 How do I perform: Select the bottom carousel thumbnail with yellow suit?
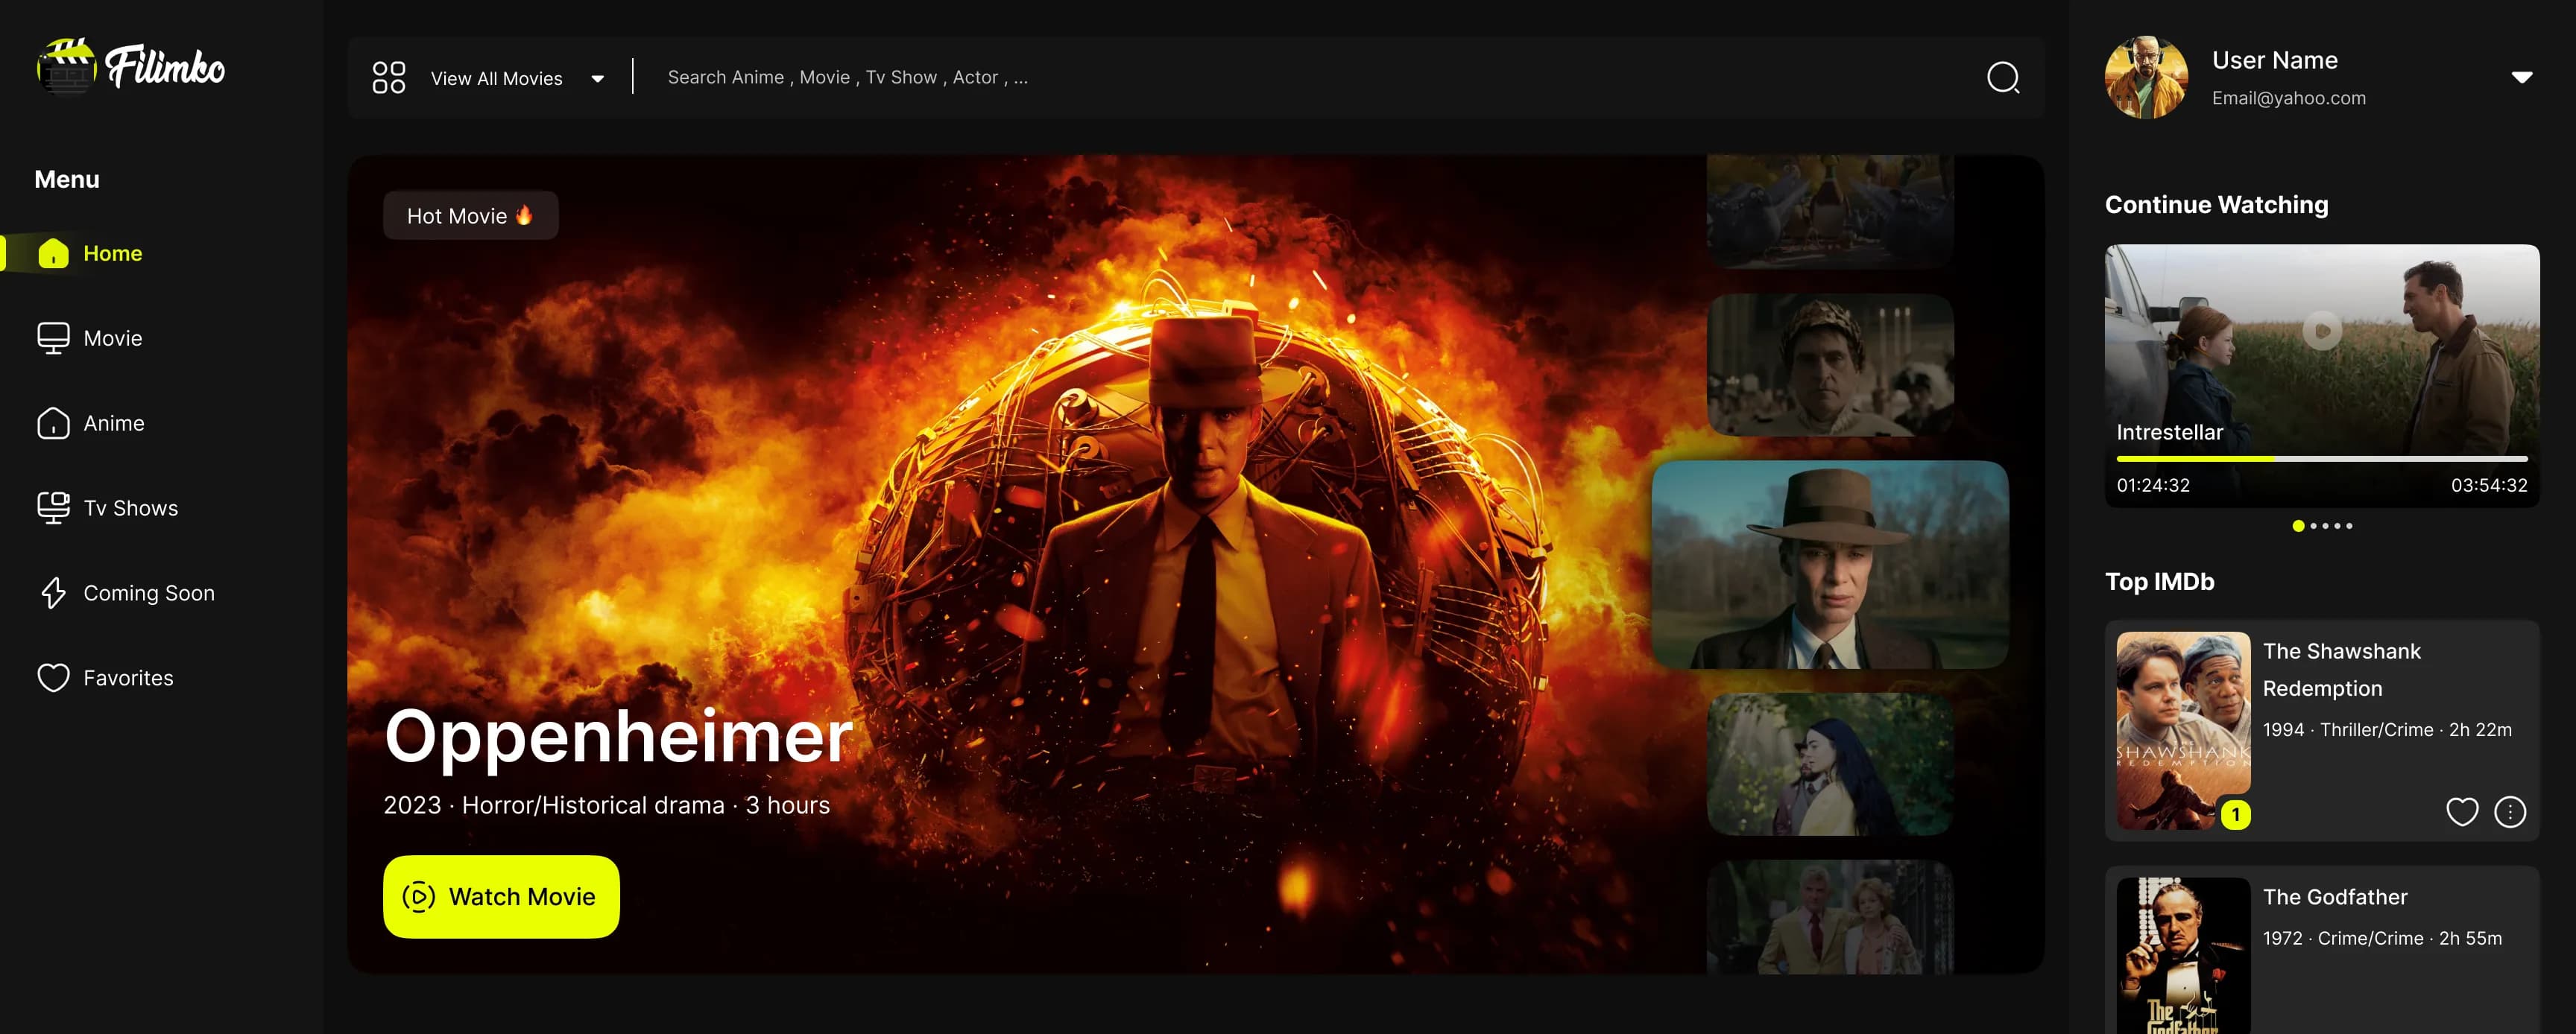[x=1830, y=917]
